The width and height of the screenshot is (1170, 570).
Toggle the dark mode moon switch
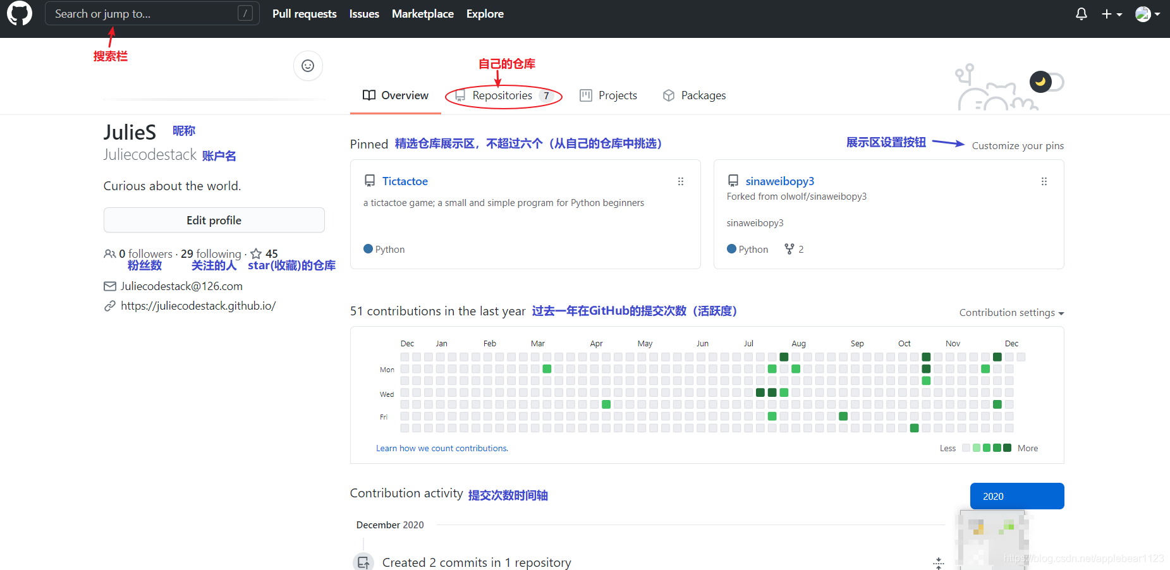pyautogui.click(x=1047, y=82)
